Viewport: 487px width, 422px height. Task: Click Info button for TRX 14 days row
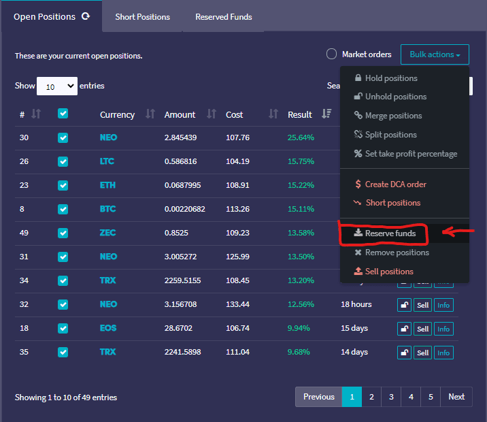[x=443, y=353]
